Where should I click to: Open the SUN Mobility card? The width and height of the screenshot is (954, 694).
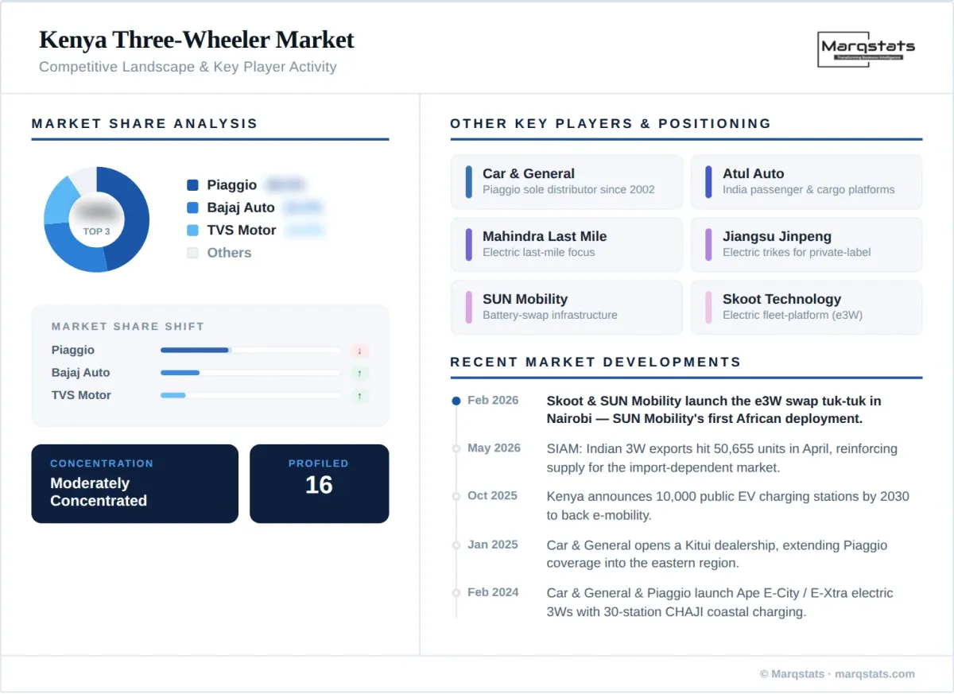[x=566, y=307]
